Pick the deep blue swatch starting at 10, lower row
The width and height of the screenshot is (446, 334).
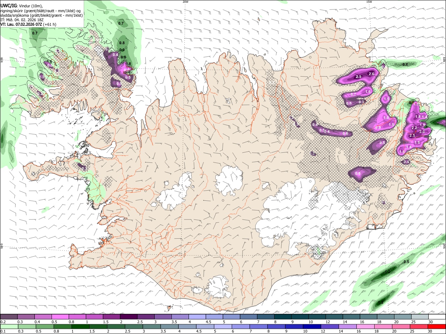point(312,326)
